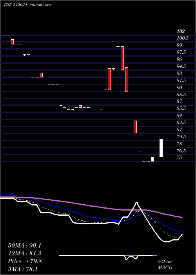Click the <<Live MACD label
This screenshot has width=196, height=275.
pos(165,265)
